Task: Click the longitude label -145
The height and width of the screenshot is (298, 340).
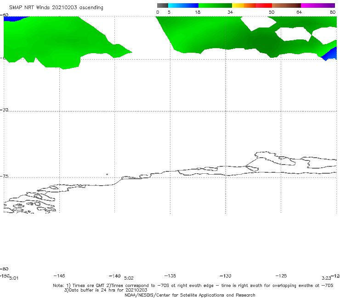Action: coord(59,276)
